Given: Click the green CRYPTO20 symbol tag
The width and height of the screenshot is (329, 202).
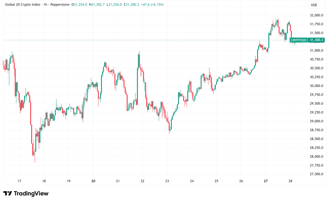Looking at the screenshot, I should [x=298, y=40].
